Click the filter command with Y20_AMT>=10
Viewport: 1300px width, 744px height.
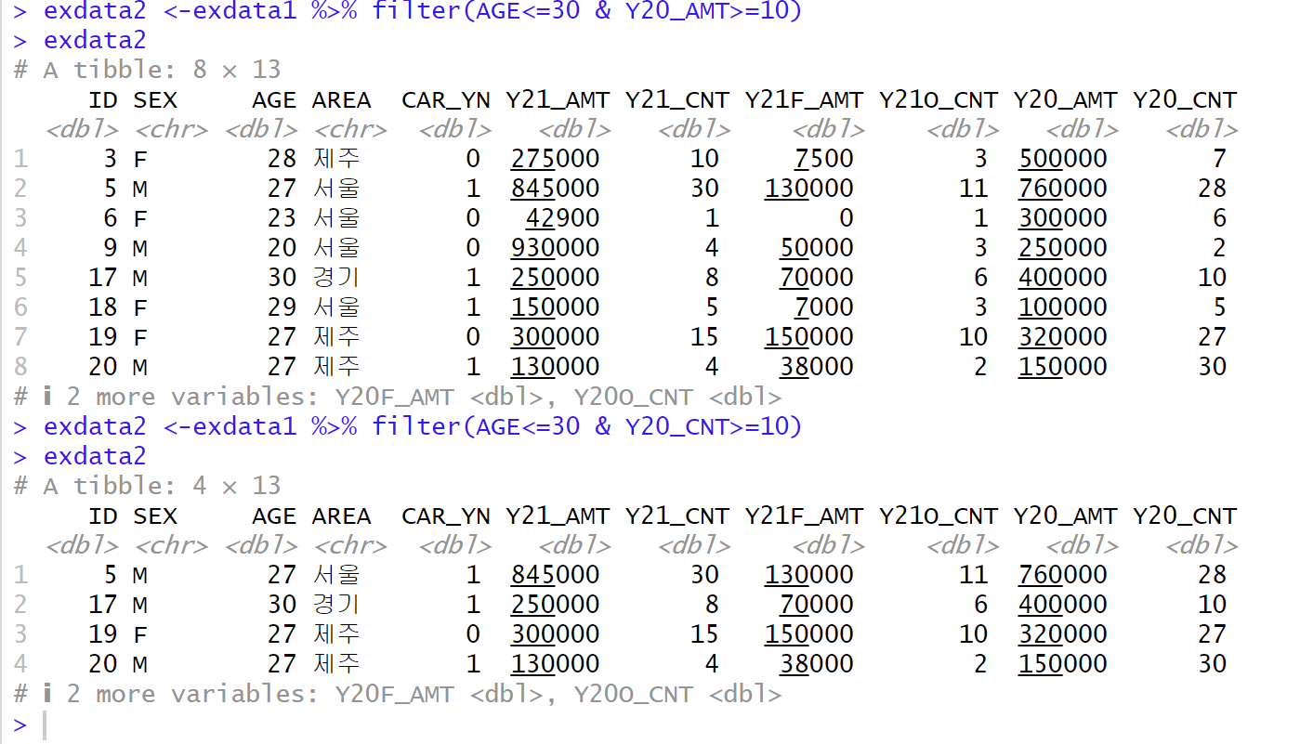coord(422,11)
